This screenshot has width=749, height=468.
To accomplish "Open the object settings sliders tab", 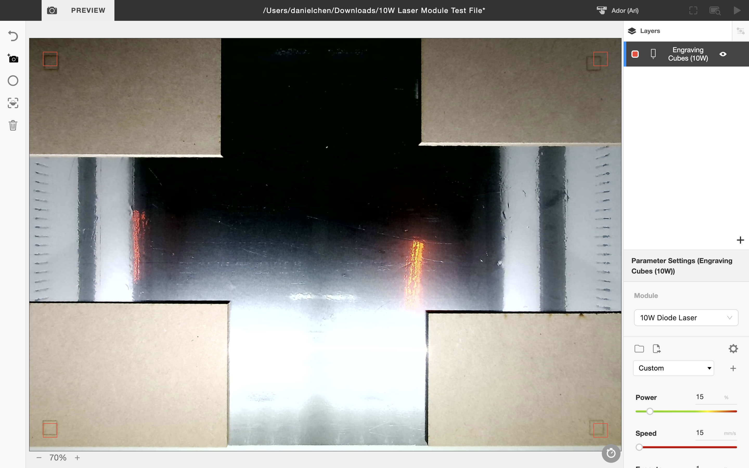I will pyautogui.click(x=740, y=31).
